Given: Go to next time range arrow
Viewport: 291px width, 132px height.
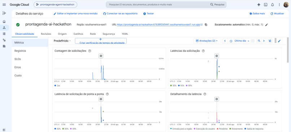Looking at the screenshot, I should tap(264, 41).
